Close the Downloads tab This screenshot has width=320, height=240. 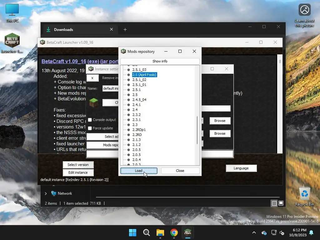(x=112, y=29)
